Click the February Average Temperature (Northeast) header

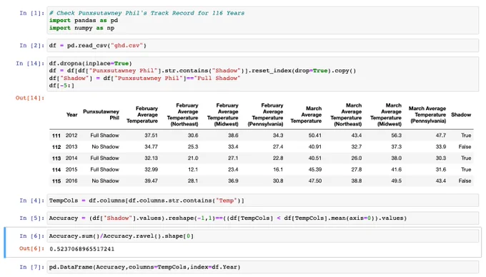point(182,115)
